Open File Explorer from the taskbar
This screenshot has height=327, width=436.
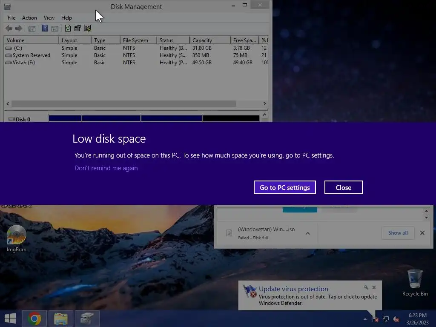tap(61, 318)
